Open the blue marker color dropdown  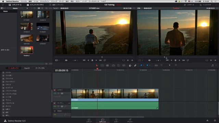click(150, 65)
